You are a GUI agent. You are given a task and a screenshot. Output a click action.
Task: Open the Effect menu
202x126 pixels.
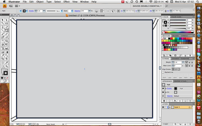pos(66,2)
